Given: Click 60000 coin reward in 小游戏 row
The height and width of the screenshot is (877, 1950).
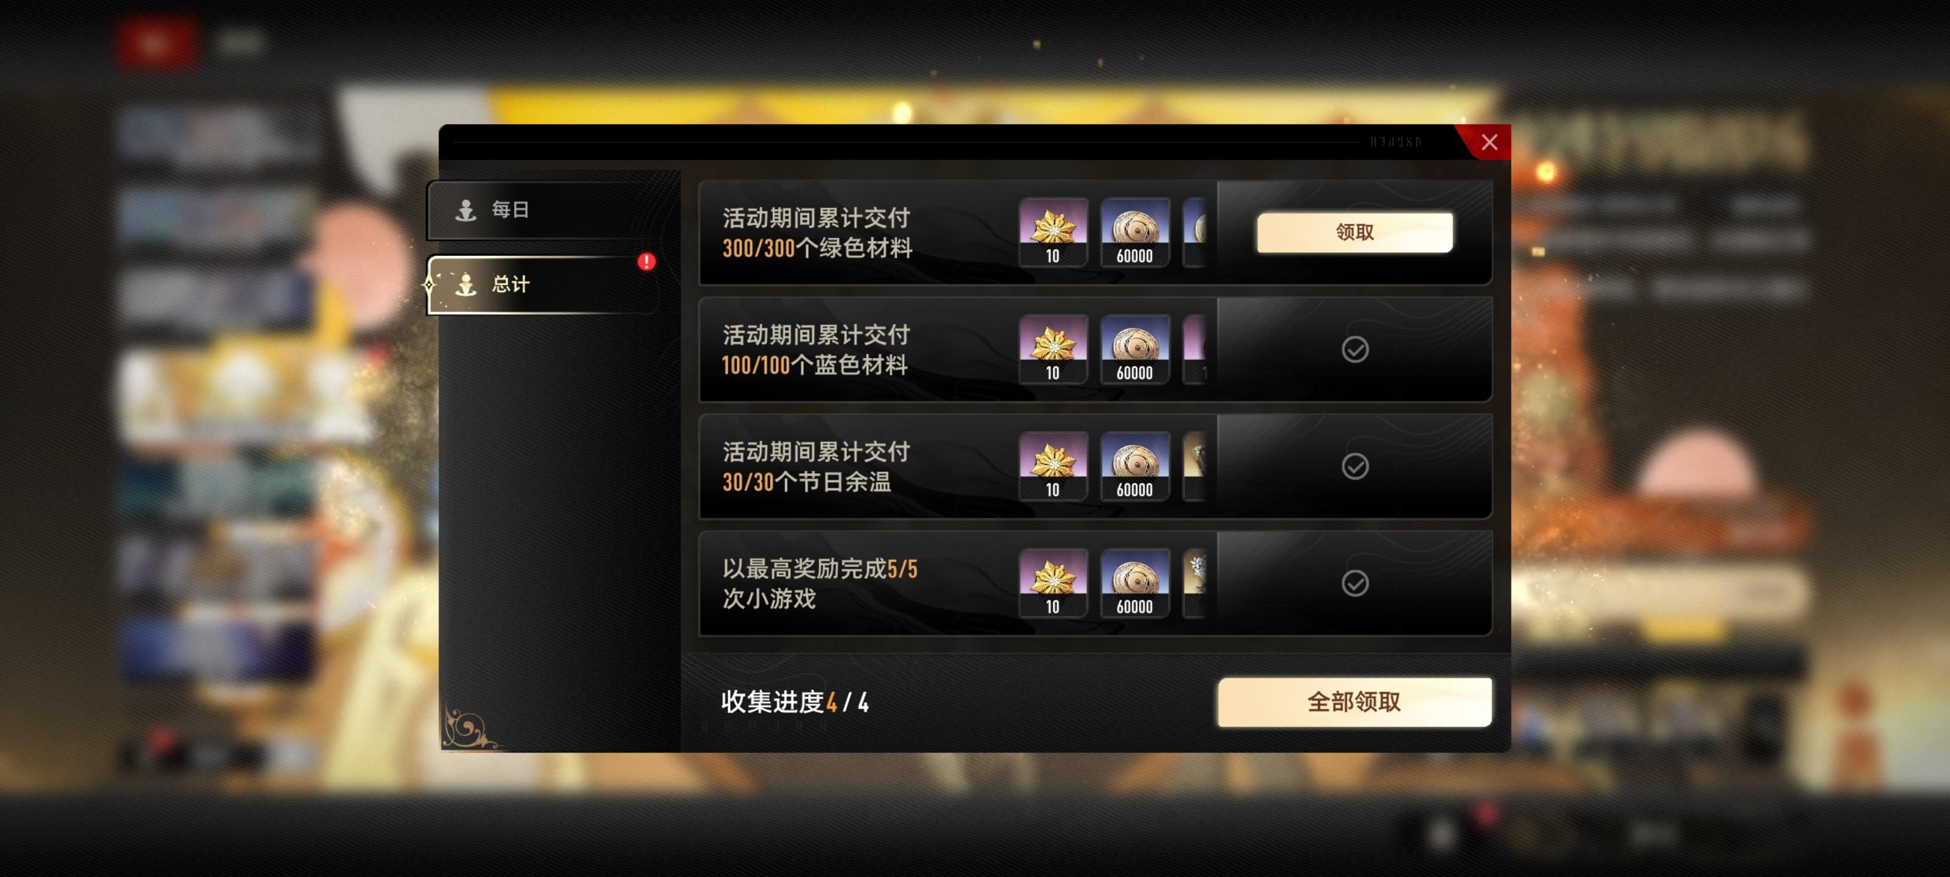Looking at the screenshot, I should click(x=1134, y=583).
